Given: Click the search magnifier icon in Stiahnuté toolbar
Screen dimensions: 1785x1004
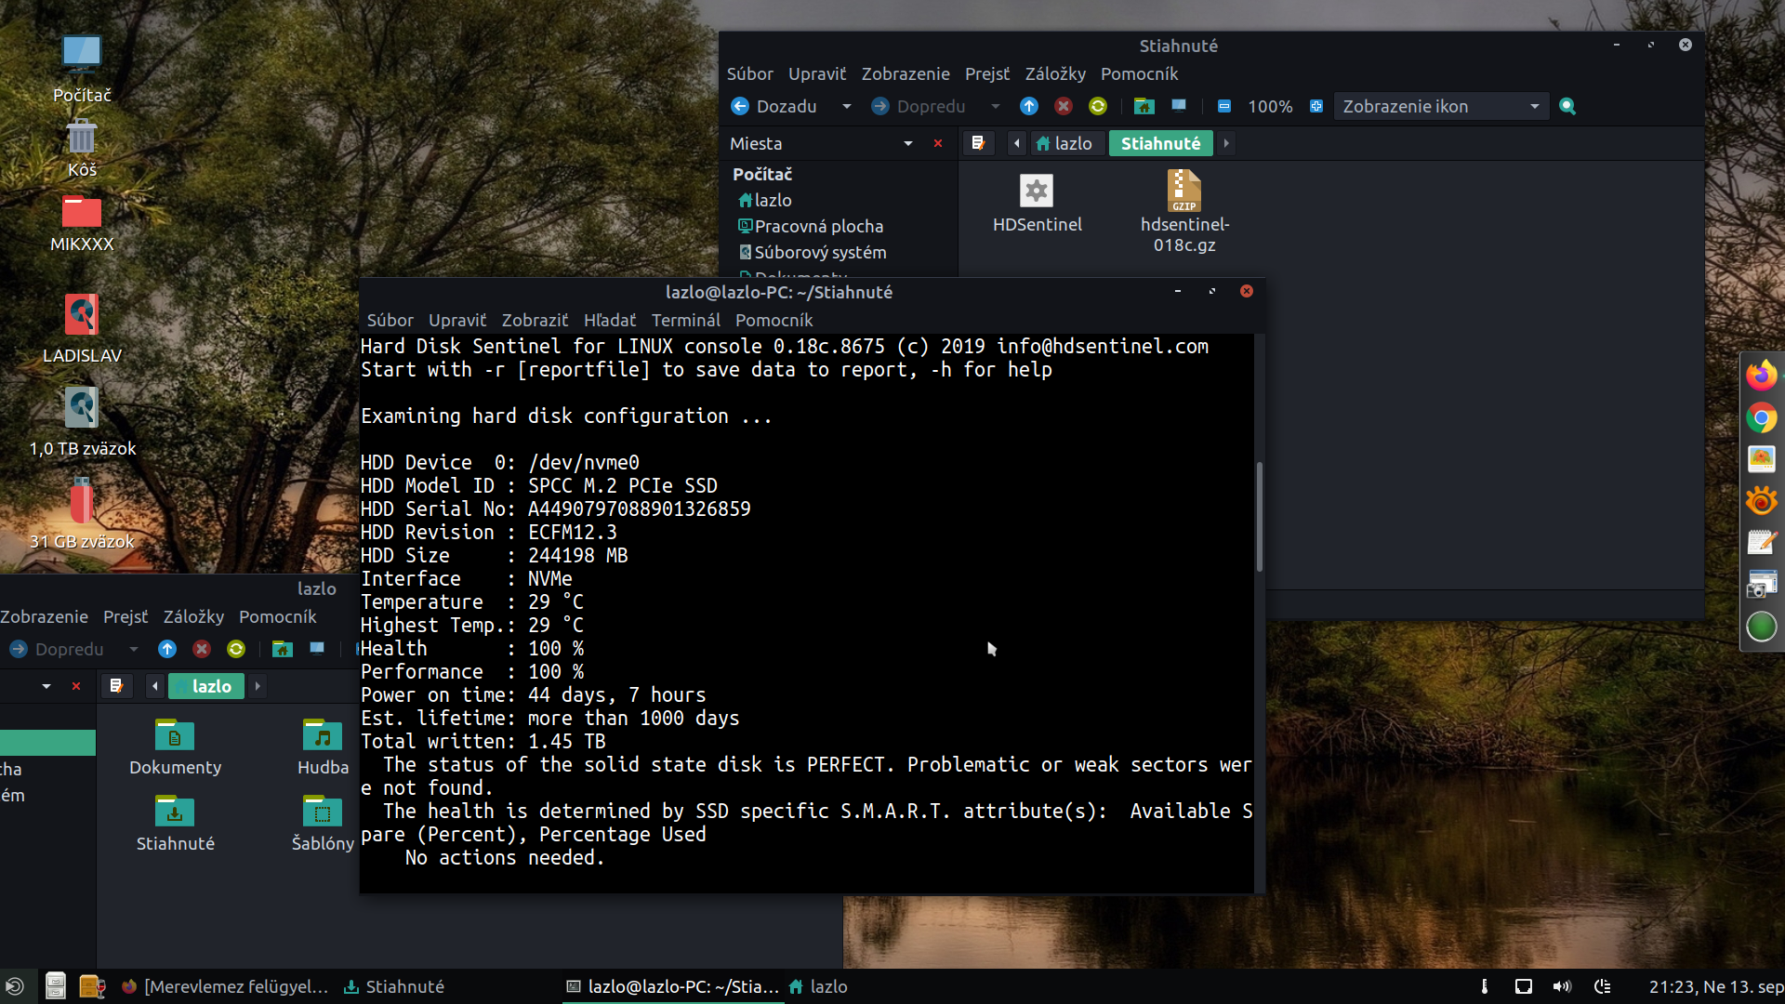Looking at the screenshot, I should point(1567,106).
